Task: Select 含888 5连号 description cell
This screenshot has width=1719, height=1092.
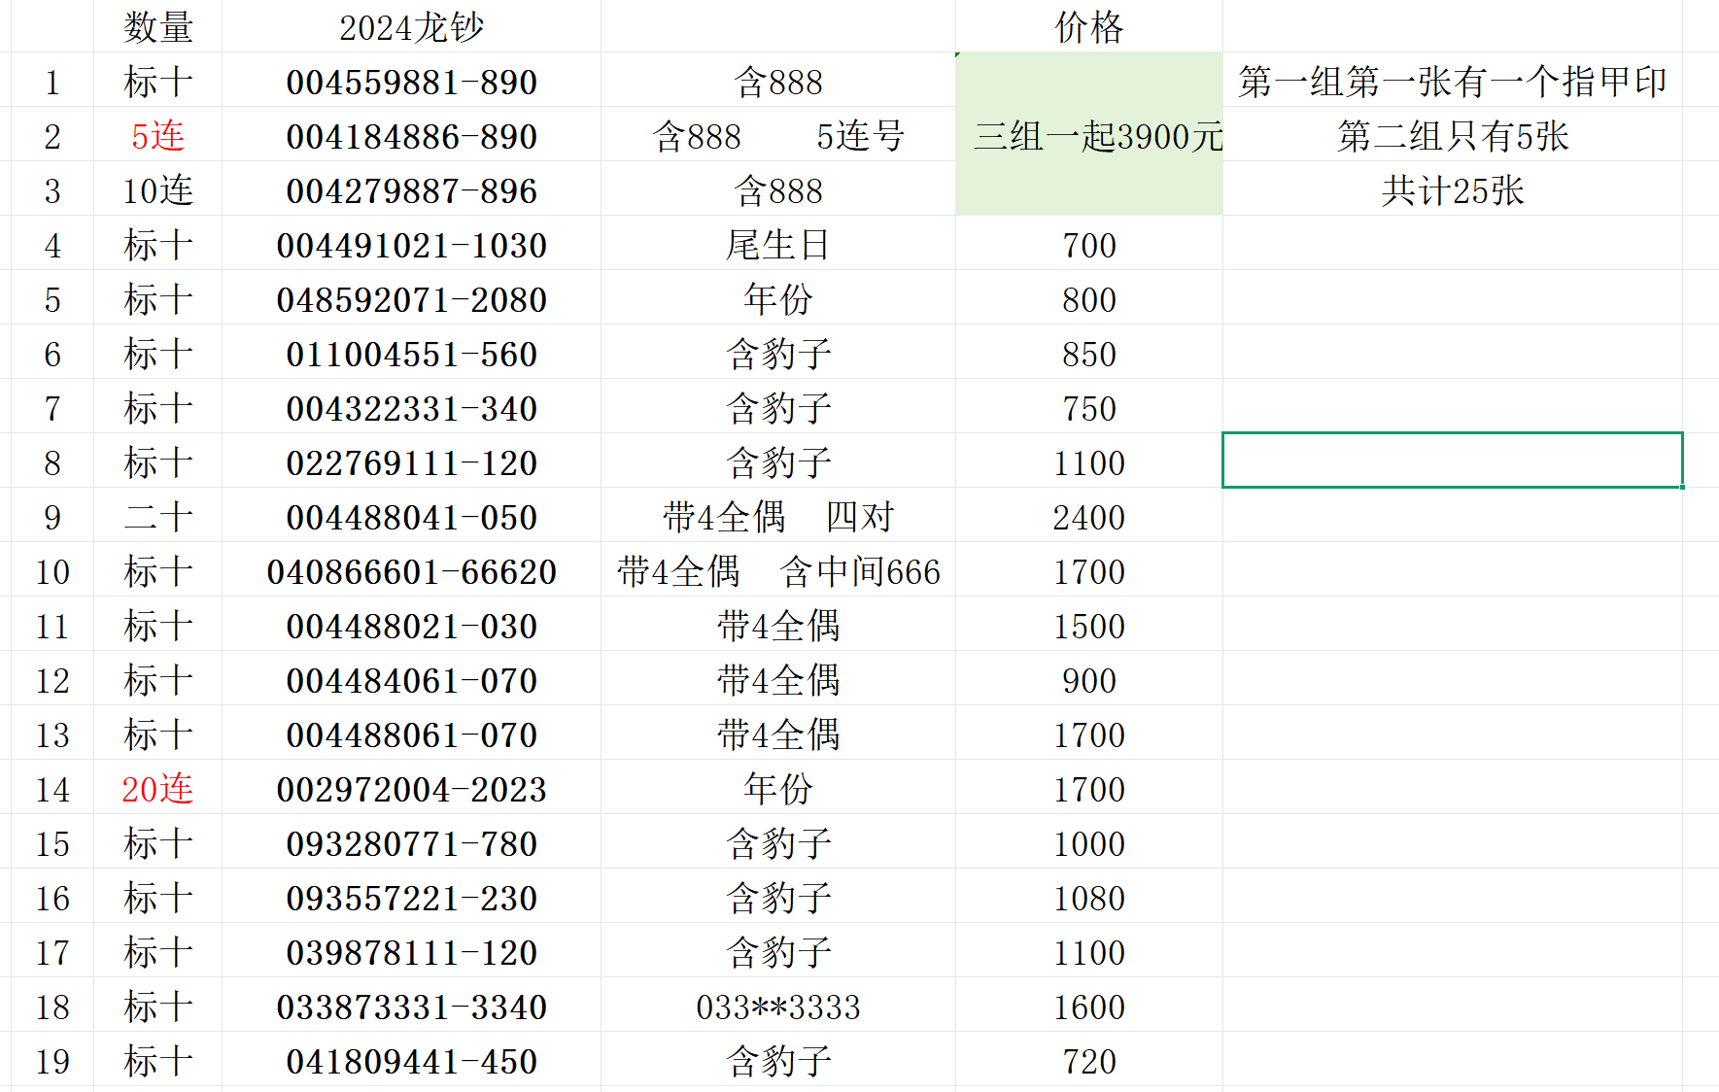Action: coord(778,136)
